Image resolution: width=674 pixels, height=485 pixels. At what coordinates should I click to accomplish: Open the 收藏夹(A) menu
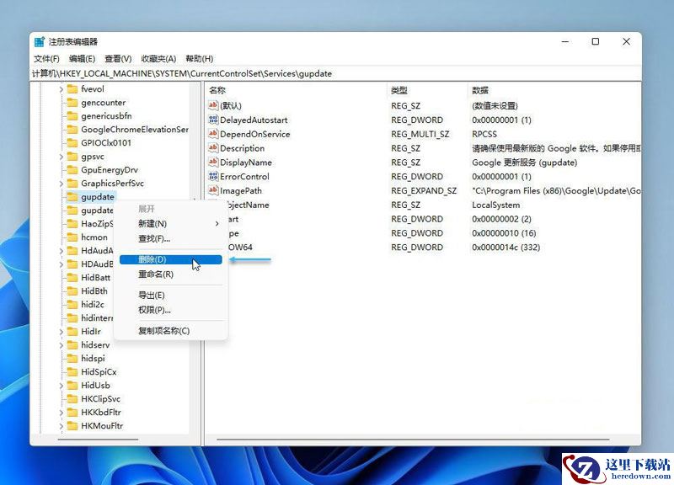pyautogui.click(x=158, y=59)
